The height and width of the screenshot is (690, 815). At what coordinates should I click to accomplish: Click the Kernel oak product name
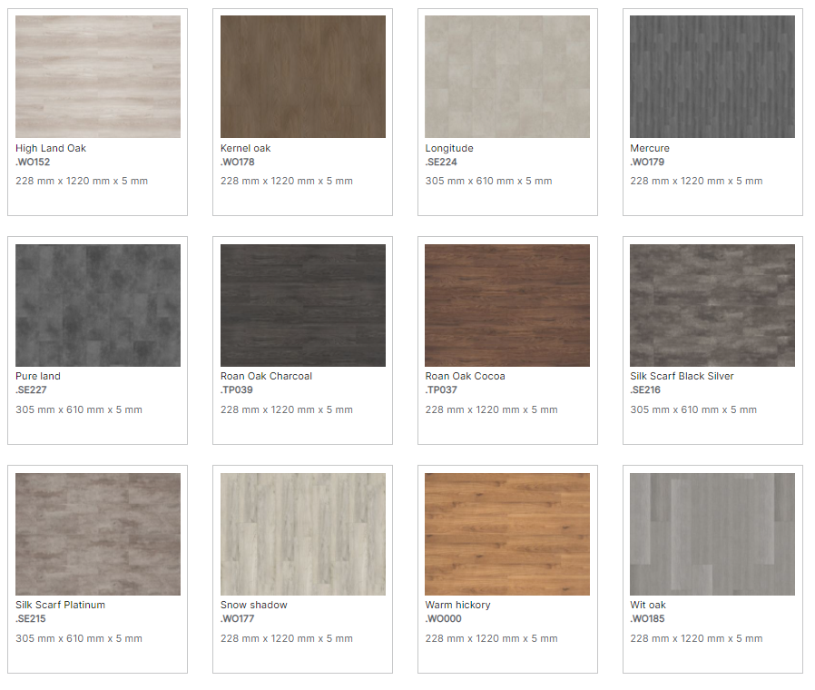pos(245,148)
